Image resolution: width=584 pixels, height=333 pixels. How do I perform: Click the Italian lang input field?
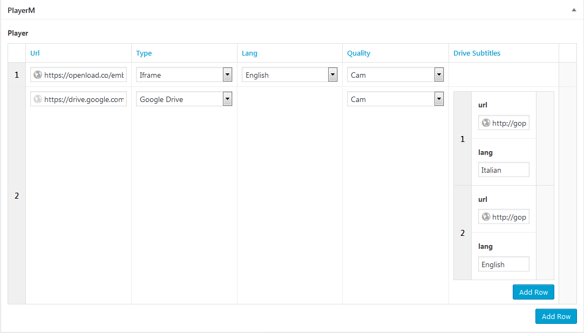(x=504, y=170)
